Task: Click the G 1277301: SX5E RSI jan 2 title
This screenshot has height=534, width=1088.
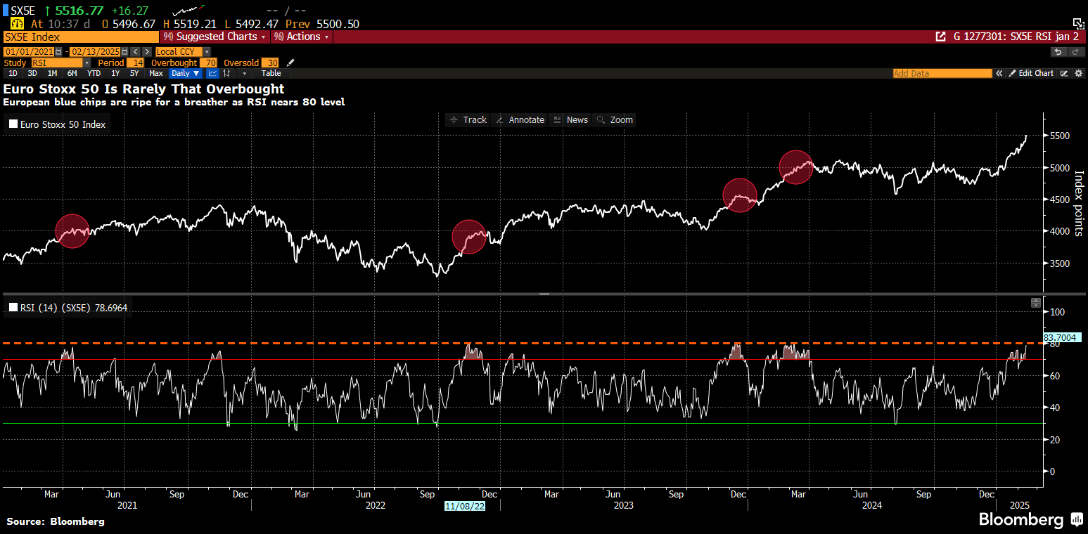Action: tap(1016, 37)
